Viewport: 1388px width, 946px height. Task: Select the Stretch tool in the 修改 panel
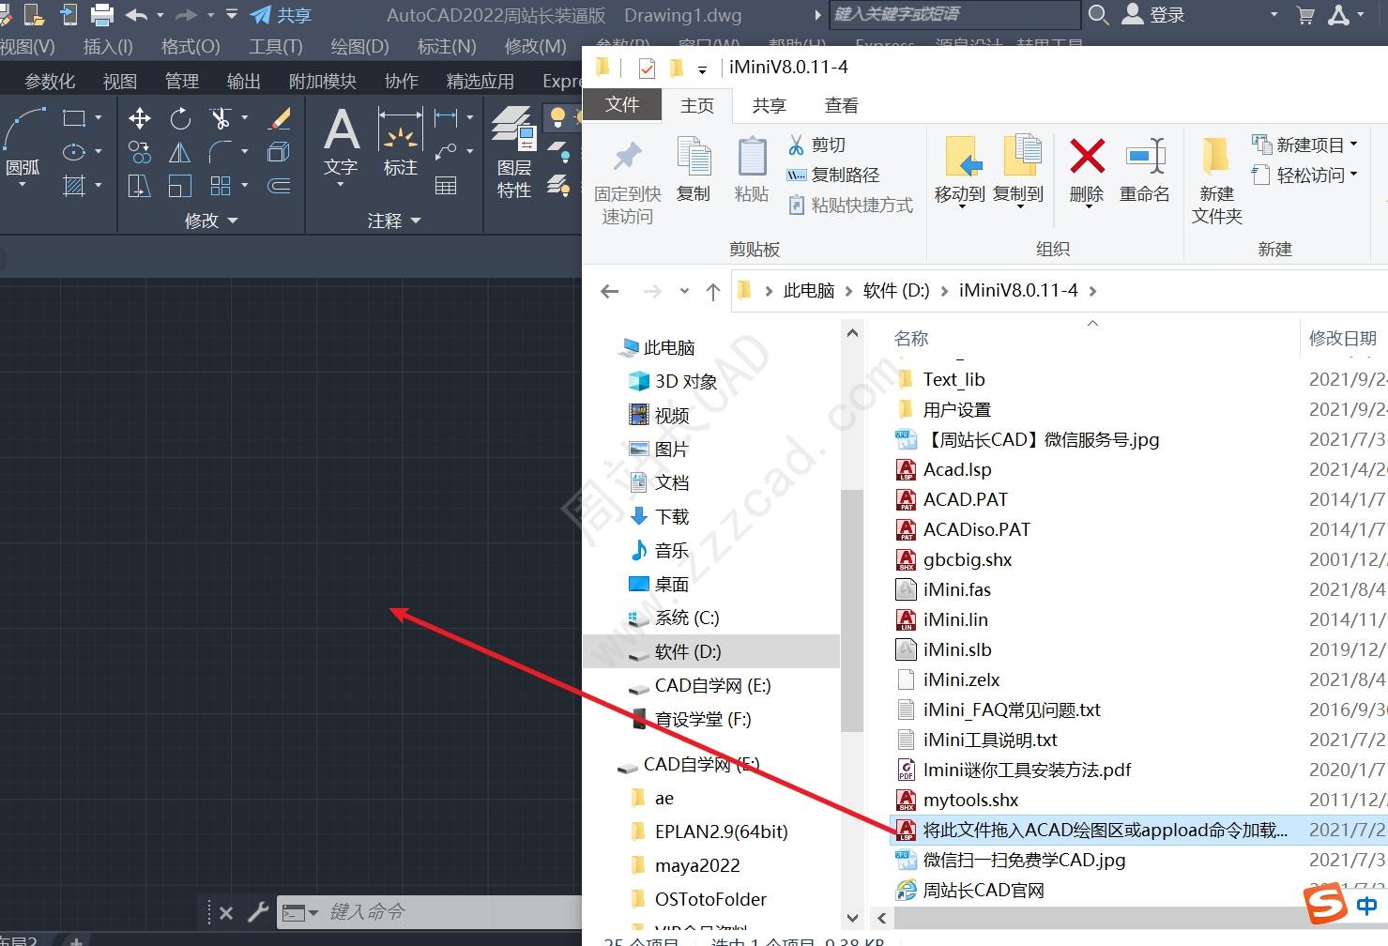coord(140,186)
